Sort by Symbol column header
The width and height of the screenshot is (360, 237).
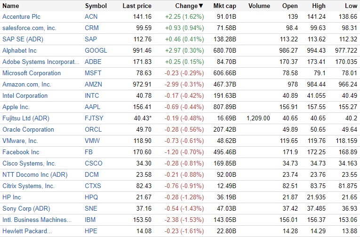[96, 6]
